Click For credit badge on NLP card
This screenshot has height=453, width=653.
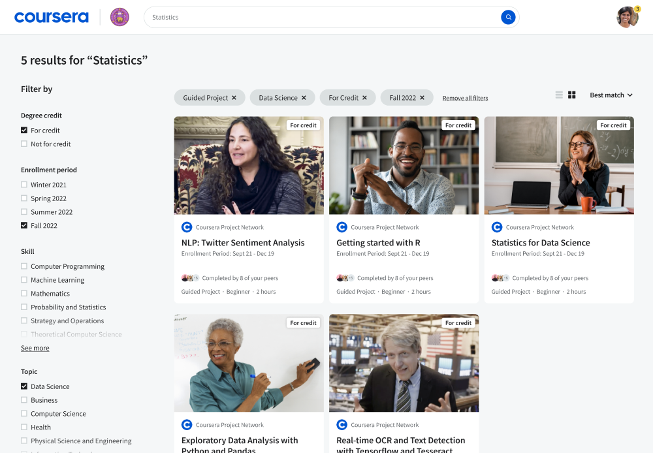point(303,125)
